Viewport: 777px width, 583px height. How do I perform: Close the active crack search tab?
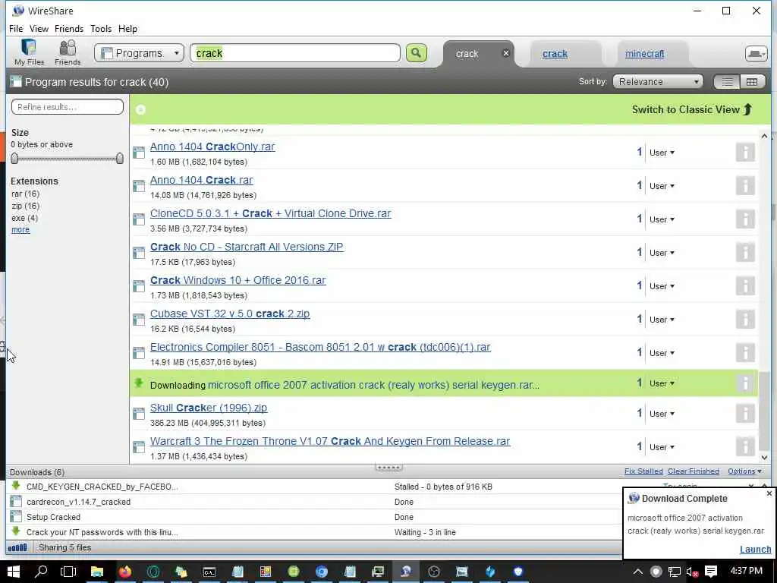tap(505, 53)
